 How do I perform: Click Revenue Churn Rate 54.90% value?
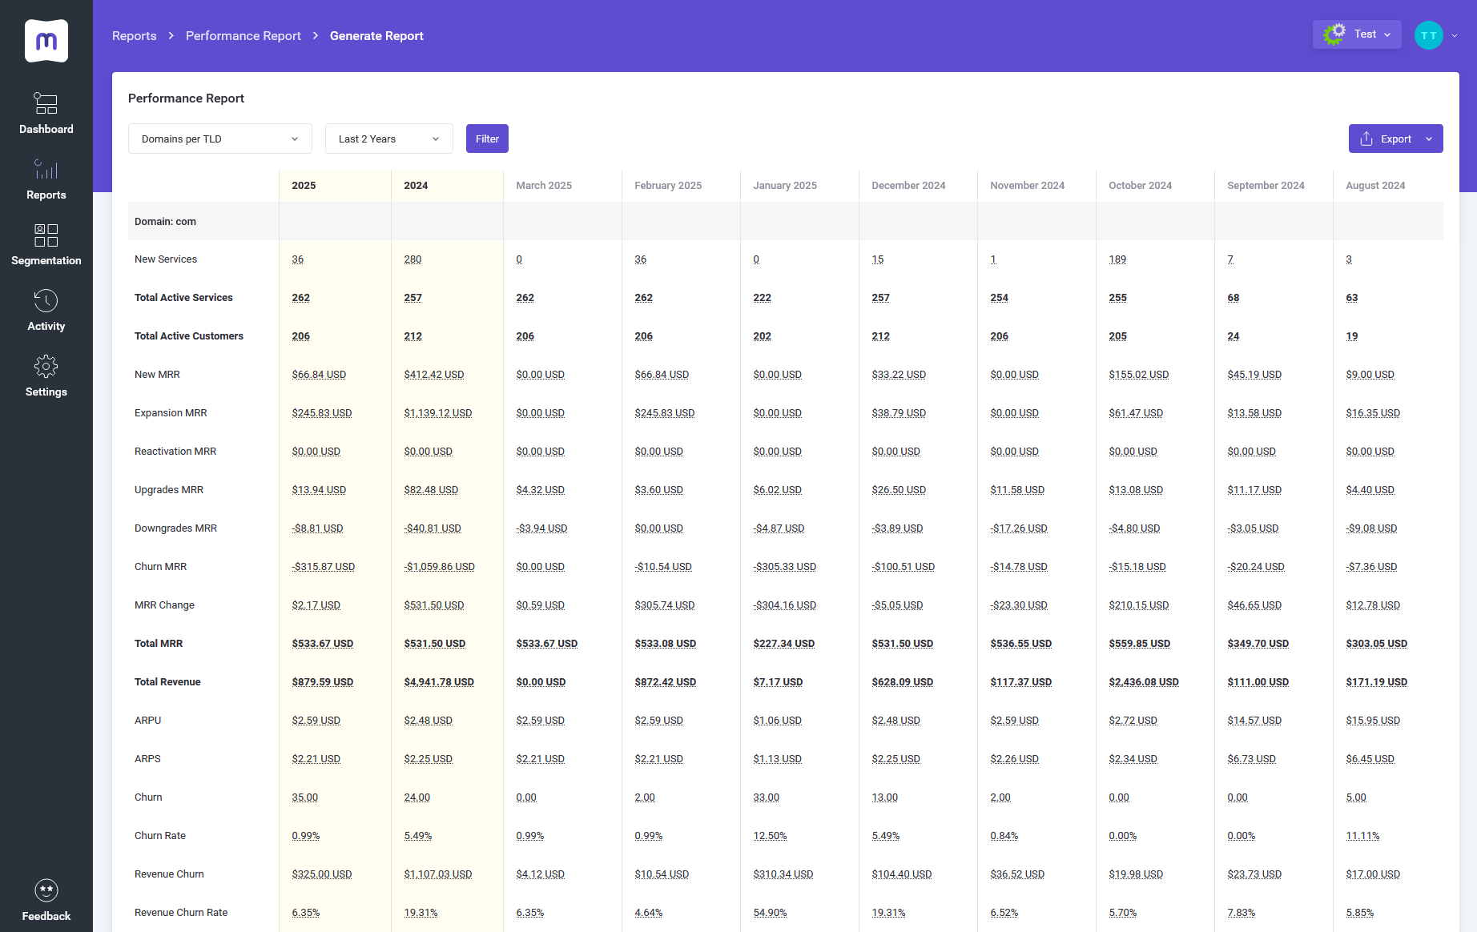[x=770, y=913]
